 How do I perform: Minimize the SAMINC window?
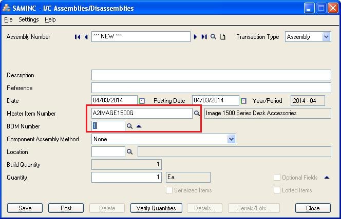309,8
